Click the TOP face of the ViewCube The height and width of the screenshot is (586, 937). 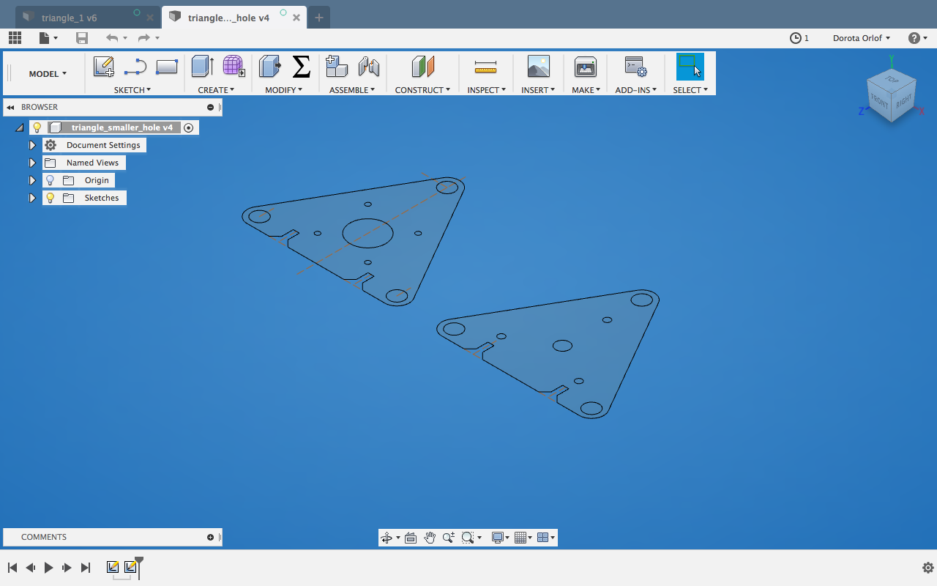tap(891, 78)
